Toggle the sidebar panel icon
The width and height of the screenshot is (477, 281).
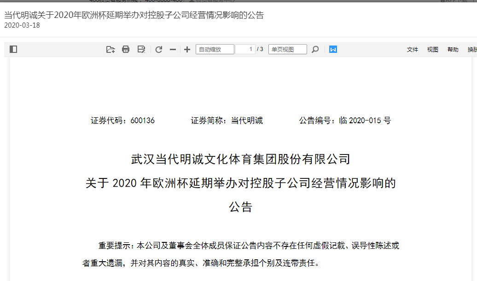click(x=13, y=49)
